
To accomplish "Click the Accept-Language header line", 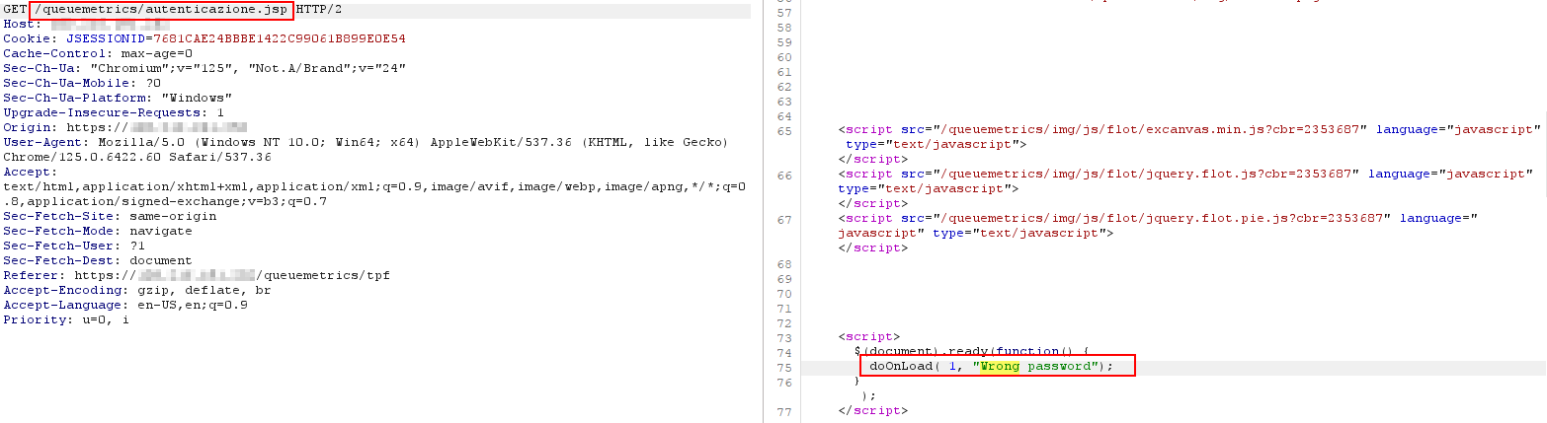I will (125, 305).
